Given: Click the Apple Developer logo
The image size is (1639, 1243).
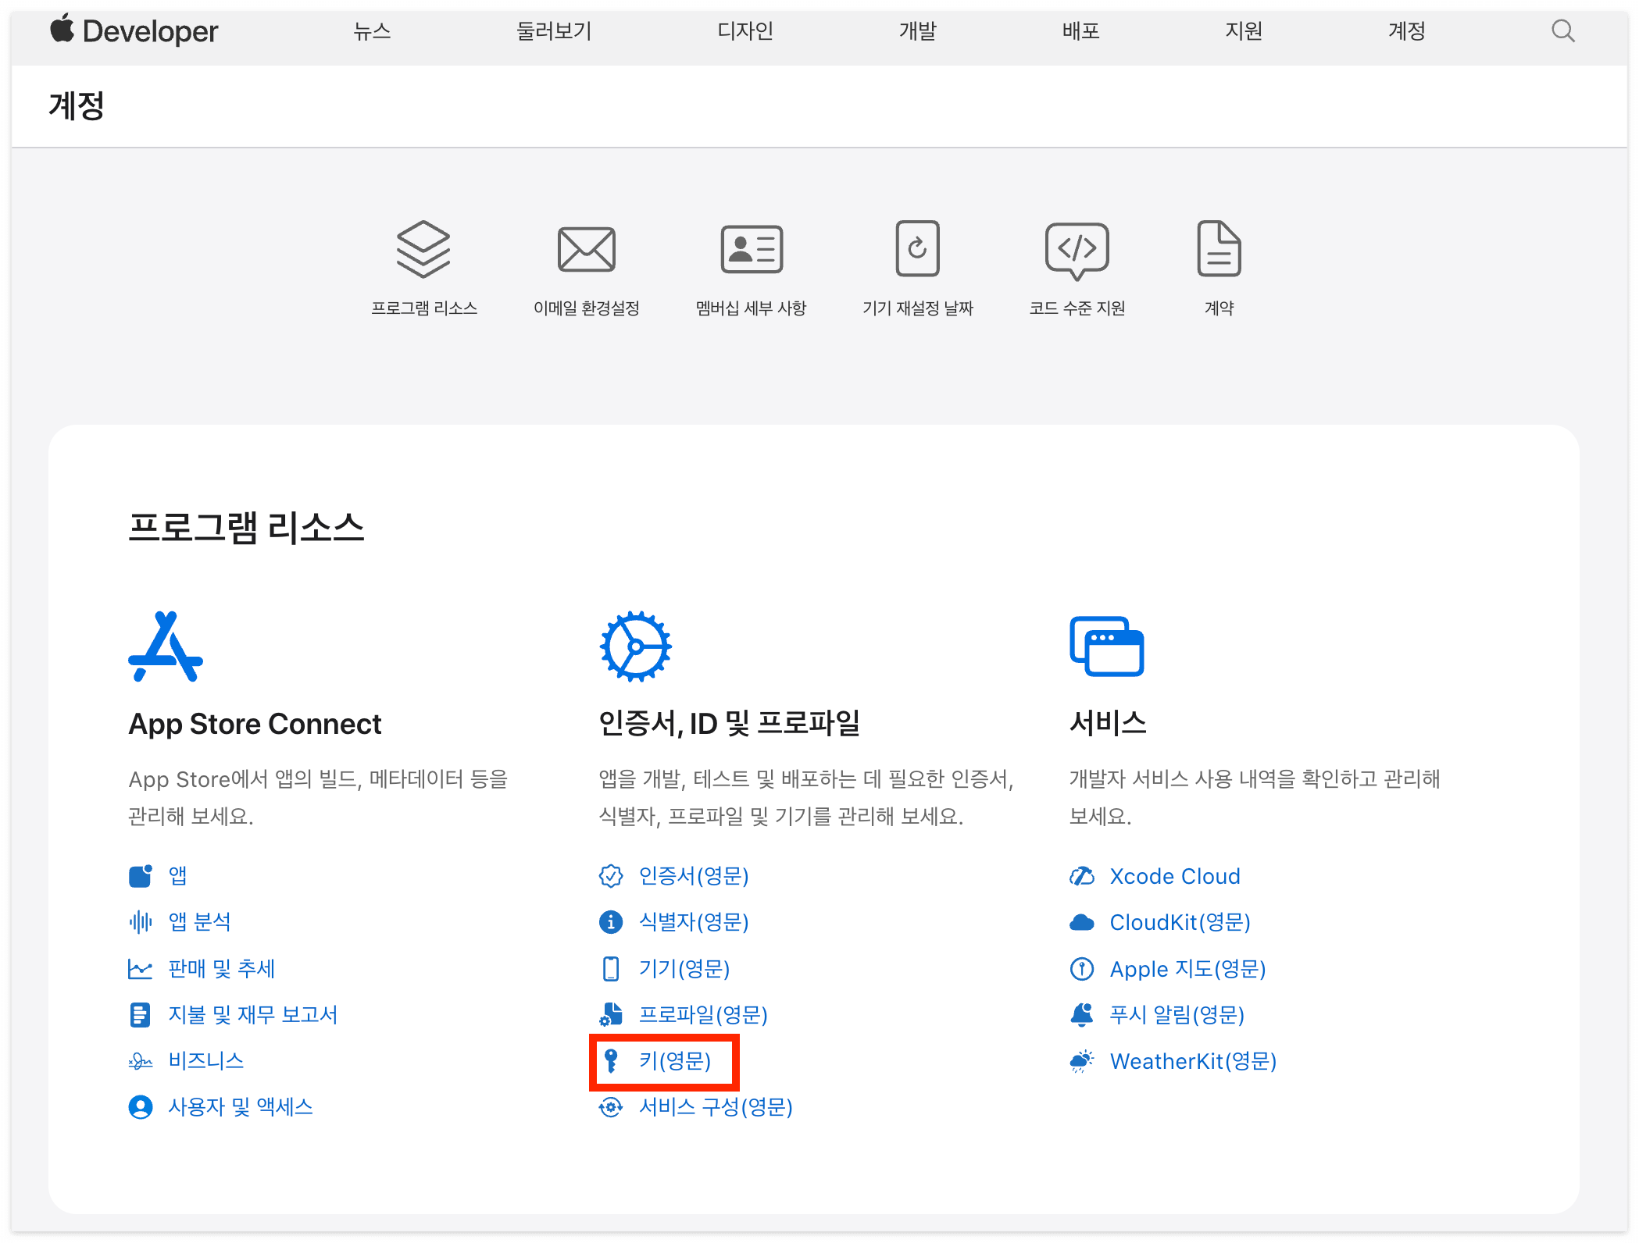Looking at the screenshot, I should [x=134, y=31].
